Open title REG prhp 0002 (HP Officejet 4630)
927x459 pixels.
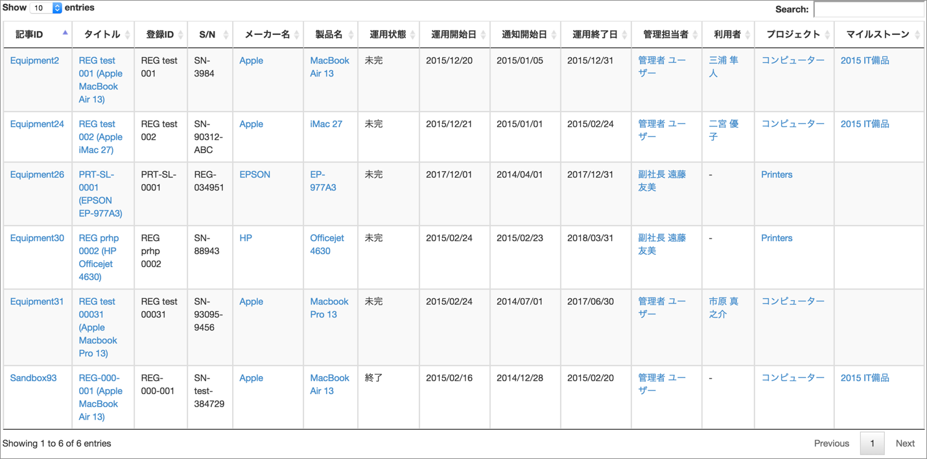(x=99, y=257)
